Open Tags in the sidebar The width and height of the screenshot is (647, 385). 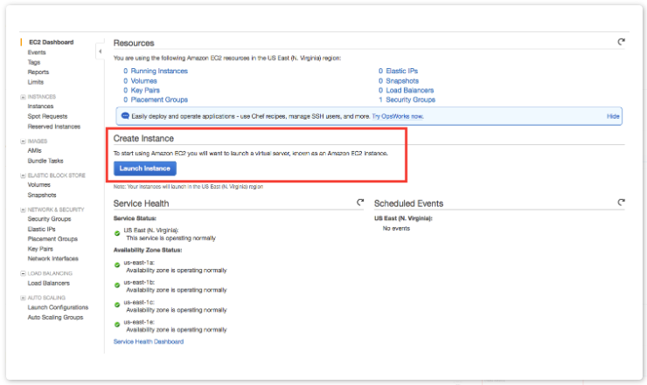[x=34, y=62]
